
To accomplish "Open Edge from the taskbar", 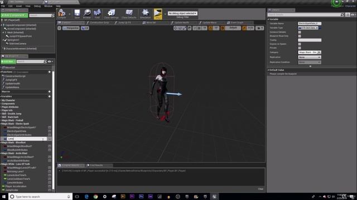I will point(86,197).
